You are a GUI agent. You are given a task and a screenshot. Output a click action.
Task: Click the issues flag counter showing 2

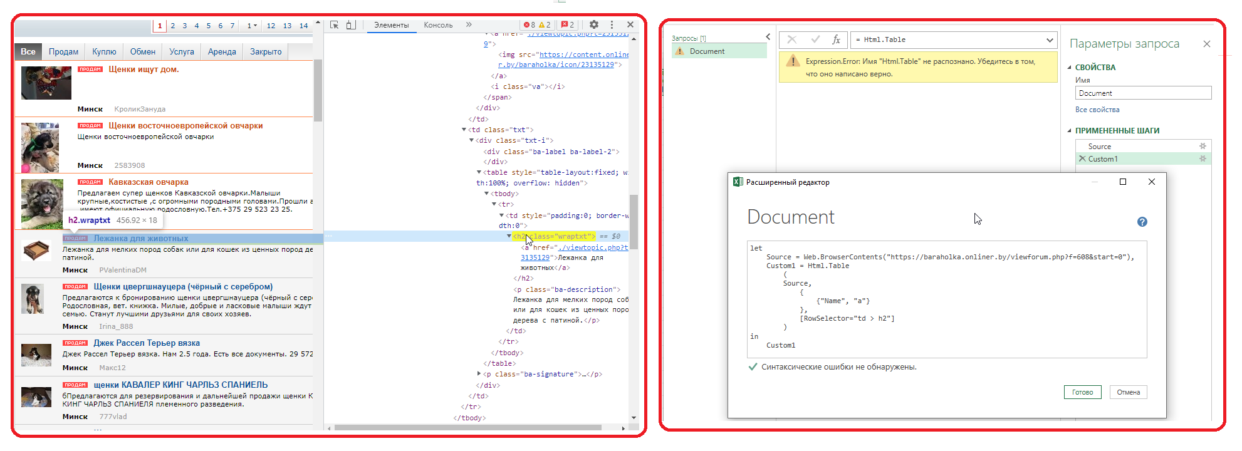(x=568, y=25)
